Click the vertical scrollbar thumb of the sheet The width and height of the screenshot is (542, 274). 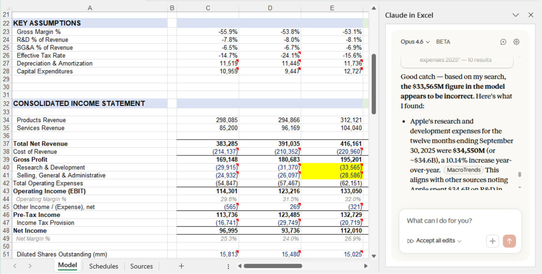pos(374,84)
